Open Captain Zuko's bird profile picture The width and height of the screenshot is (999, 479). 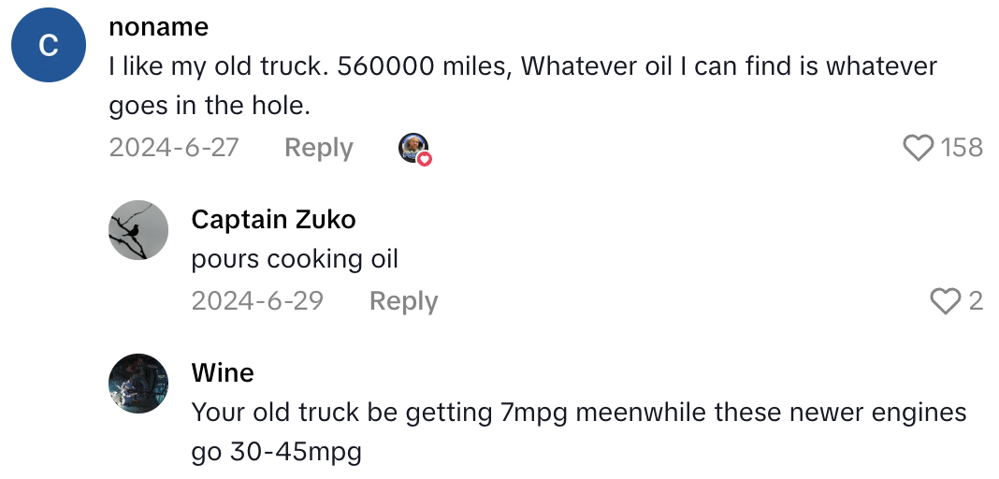click(x=138, y=230)
